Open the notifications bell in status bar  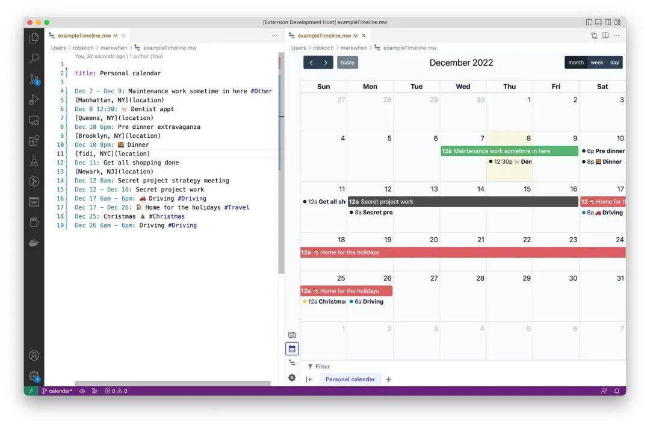(616, 391)
